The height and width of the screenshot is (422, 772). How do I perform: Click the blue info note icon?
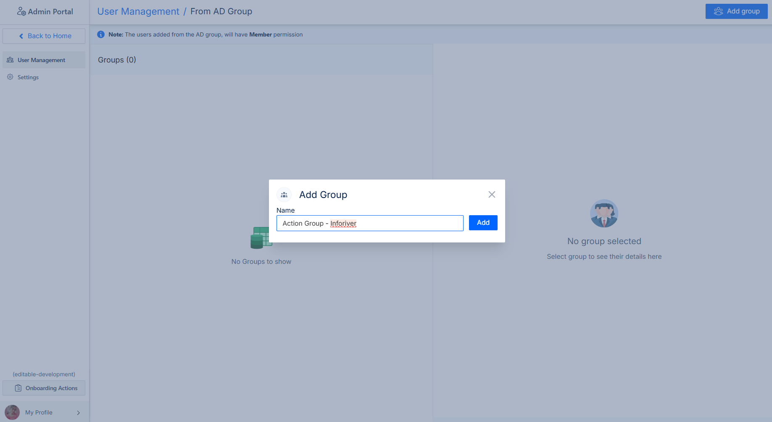coord(101,34)
